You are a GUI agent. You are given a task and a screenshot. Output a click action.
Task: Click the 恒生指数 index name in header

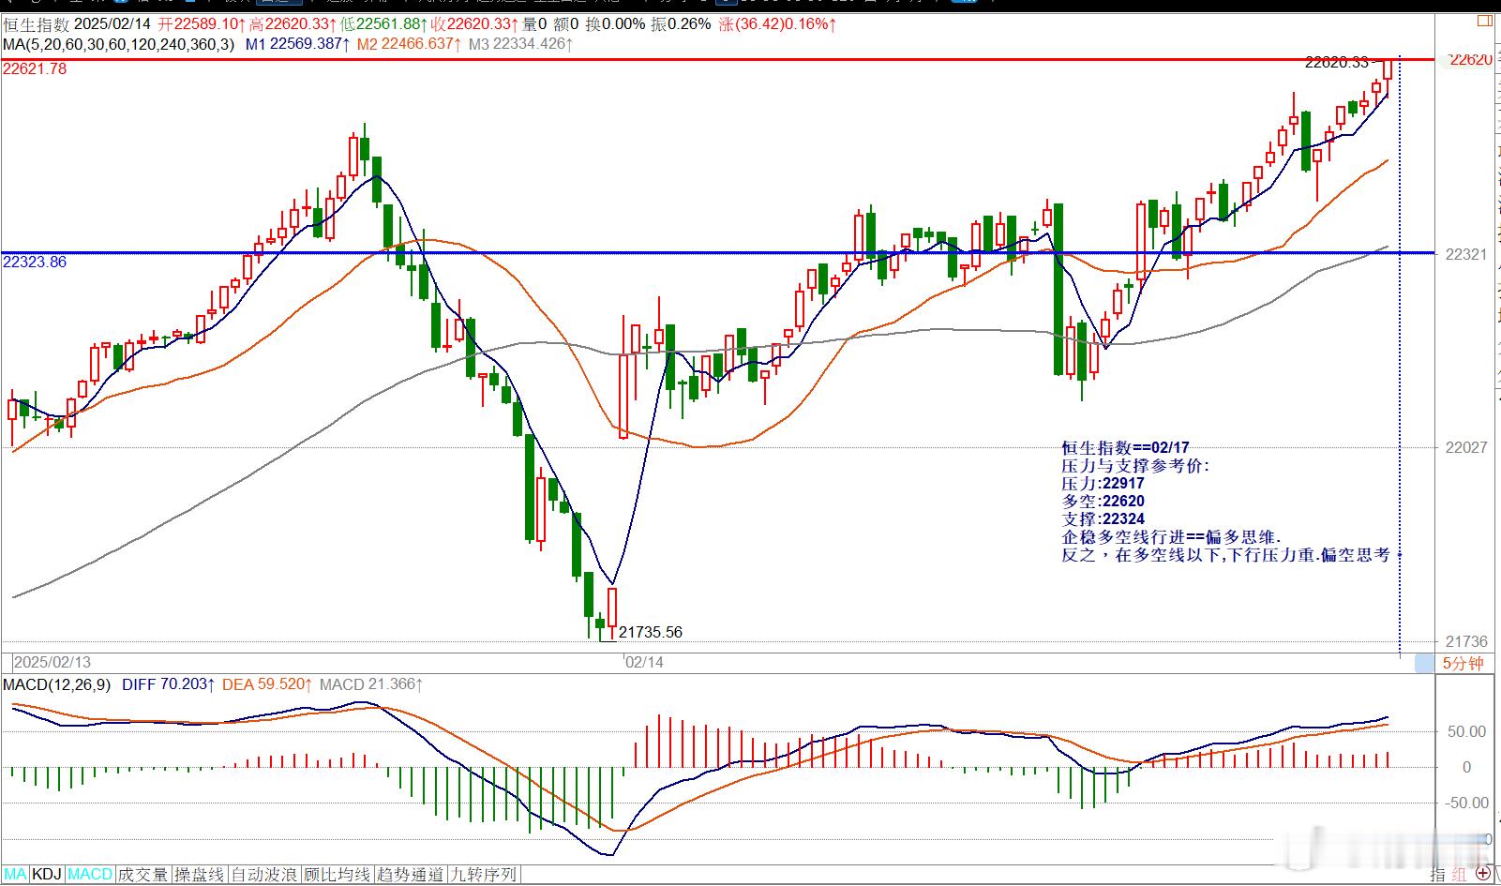click(37, 25)
